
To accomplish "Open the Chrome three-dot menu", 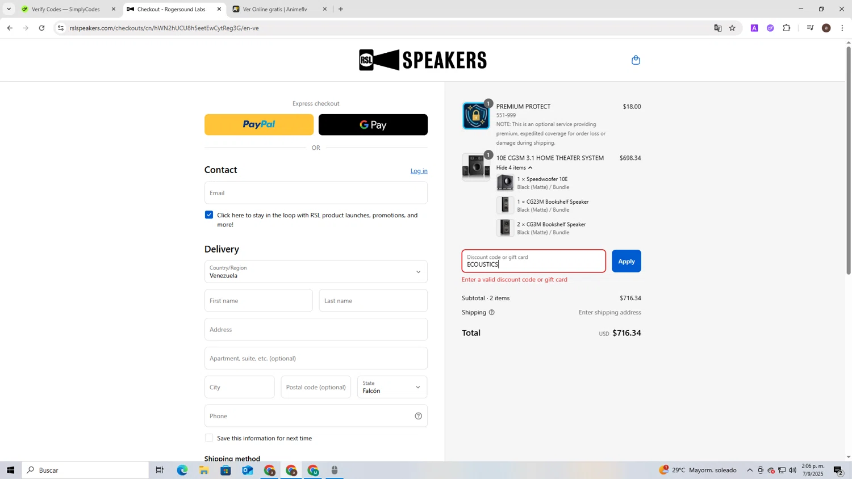I will tap(842, 28).
